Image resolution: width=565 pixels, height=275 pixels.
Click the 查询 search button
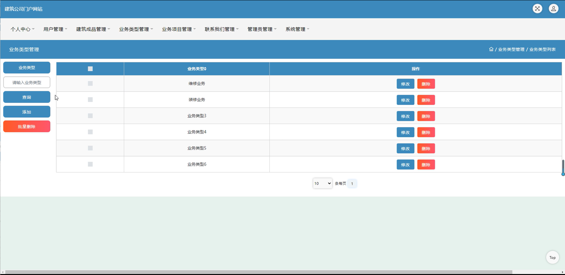pos(27,97)
